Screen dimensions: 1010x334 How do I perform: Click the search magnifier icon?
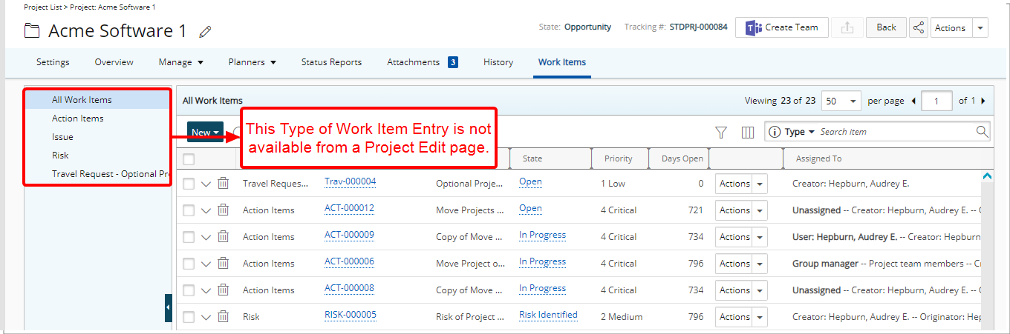coord(982,132)
